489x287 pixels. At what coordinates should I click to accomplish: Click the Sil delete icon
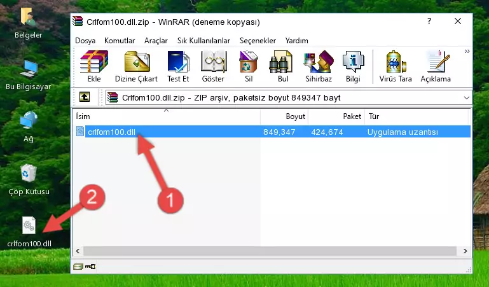coord(249,66)
